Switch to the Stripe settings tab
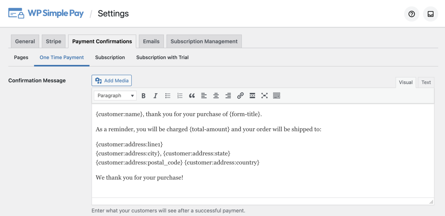The image size is (445, 216). (53, 41)
